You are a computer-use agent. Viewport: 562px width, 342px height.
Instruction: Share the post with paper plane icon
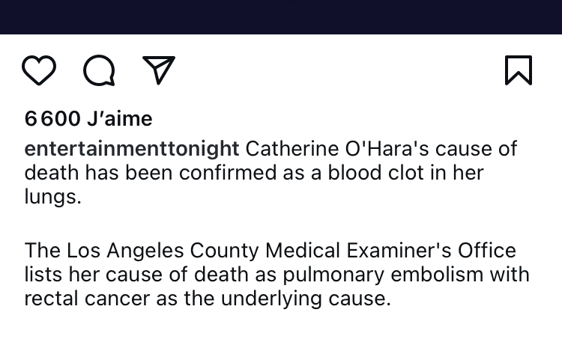click(x=159, y=70)
